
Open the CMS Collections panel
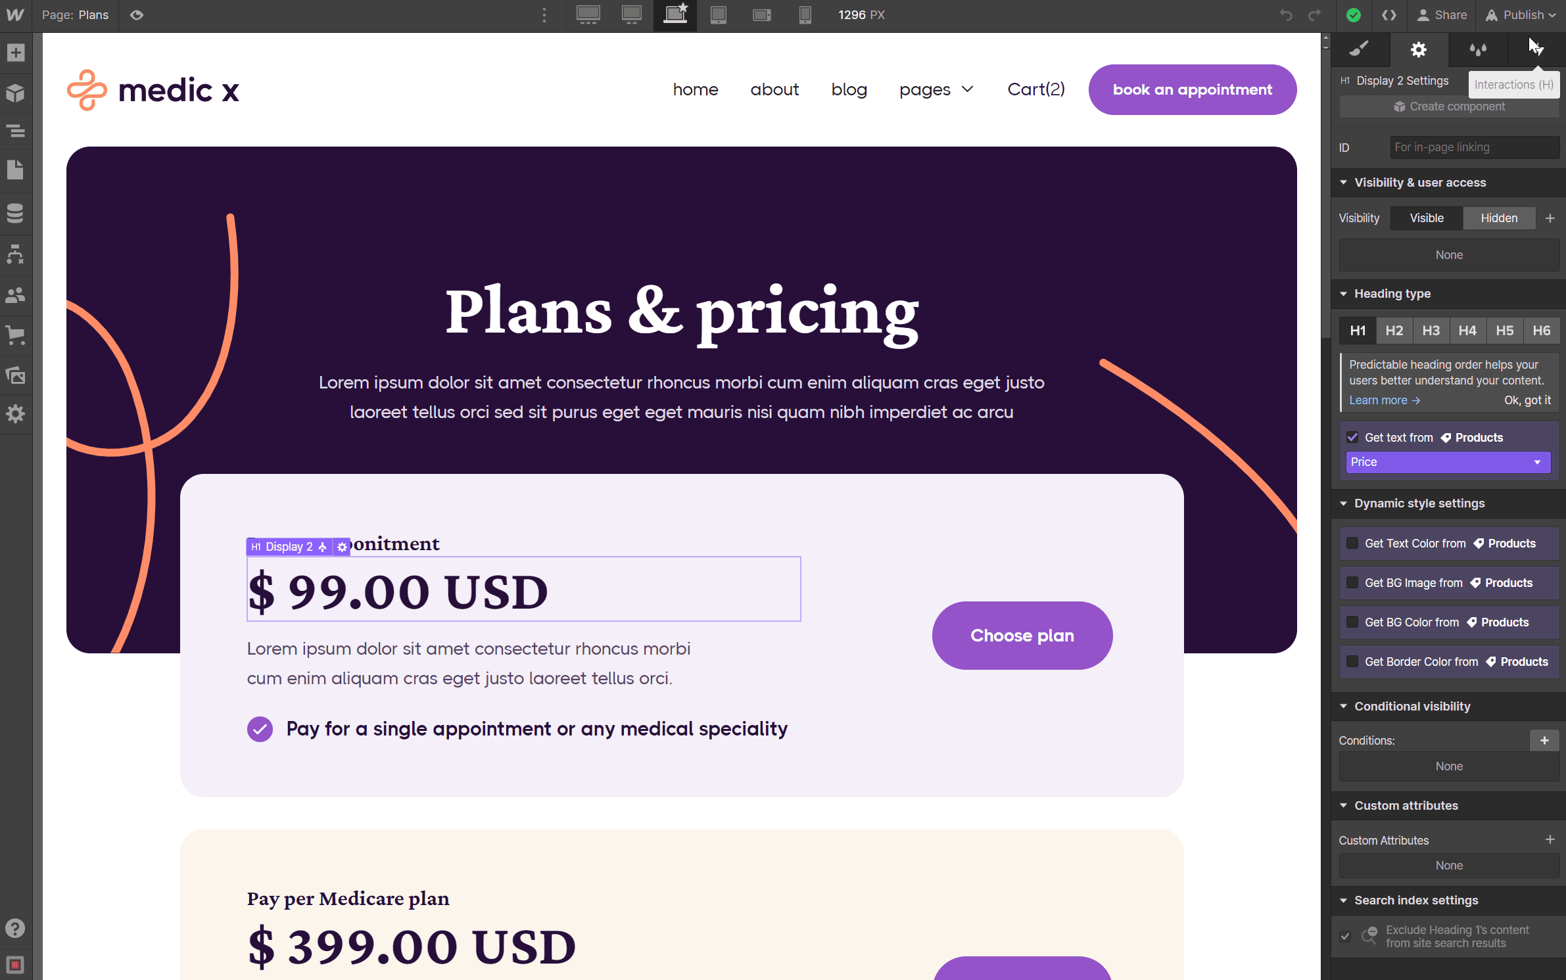tap(16, 212)
